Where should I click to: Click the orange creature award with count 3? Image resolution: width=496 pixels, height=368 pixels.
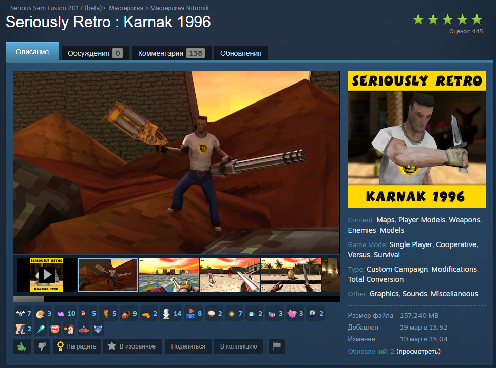tap(43, 314)
